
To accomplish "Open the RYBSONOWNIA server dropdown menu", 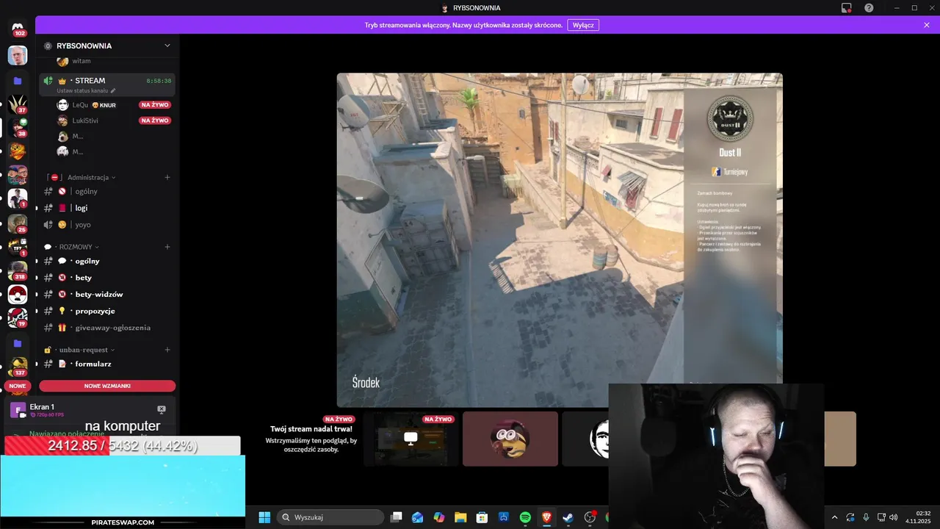I will tap(167, 46).
